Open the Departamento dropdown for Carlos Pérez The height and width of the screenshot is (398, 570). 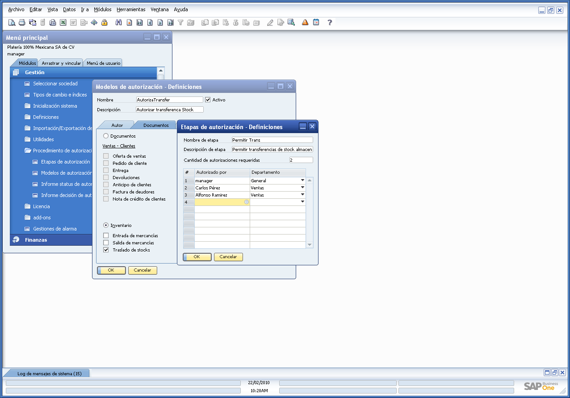click(302, 188)
